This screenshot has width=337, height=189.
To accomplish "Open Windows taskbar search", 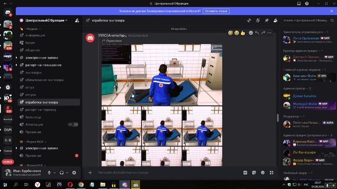I will click(x=16, y=184).
